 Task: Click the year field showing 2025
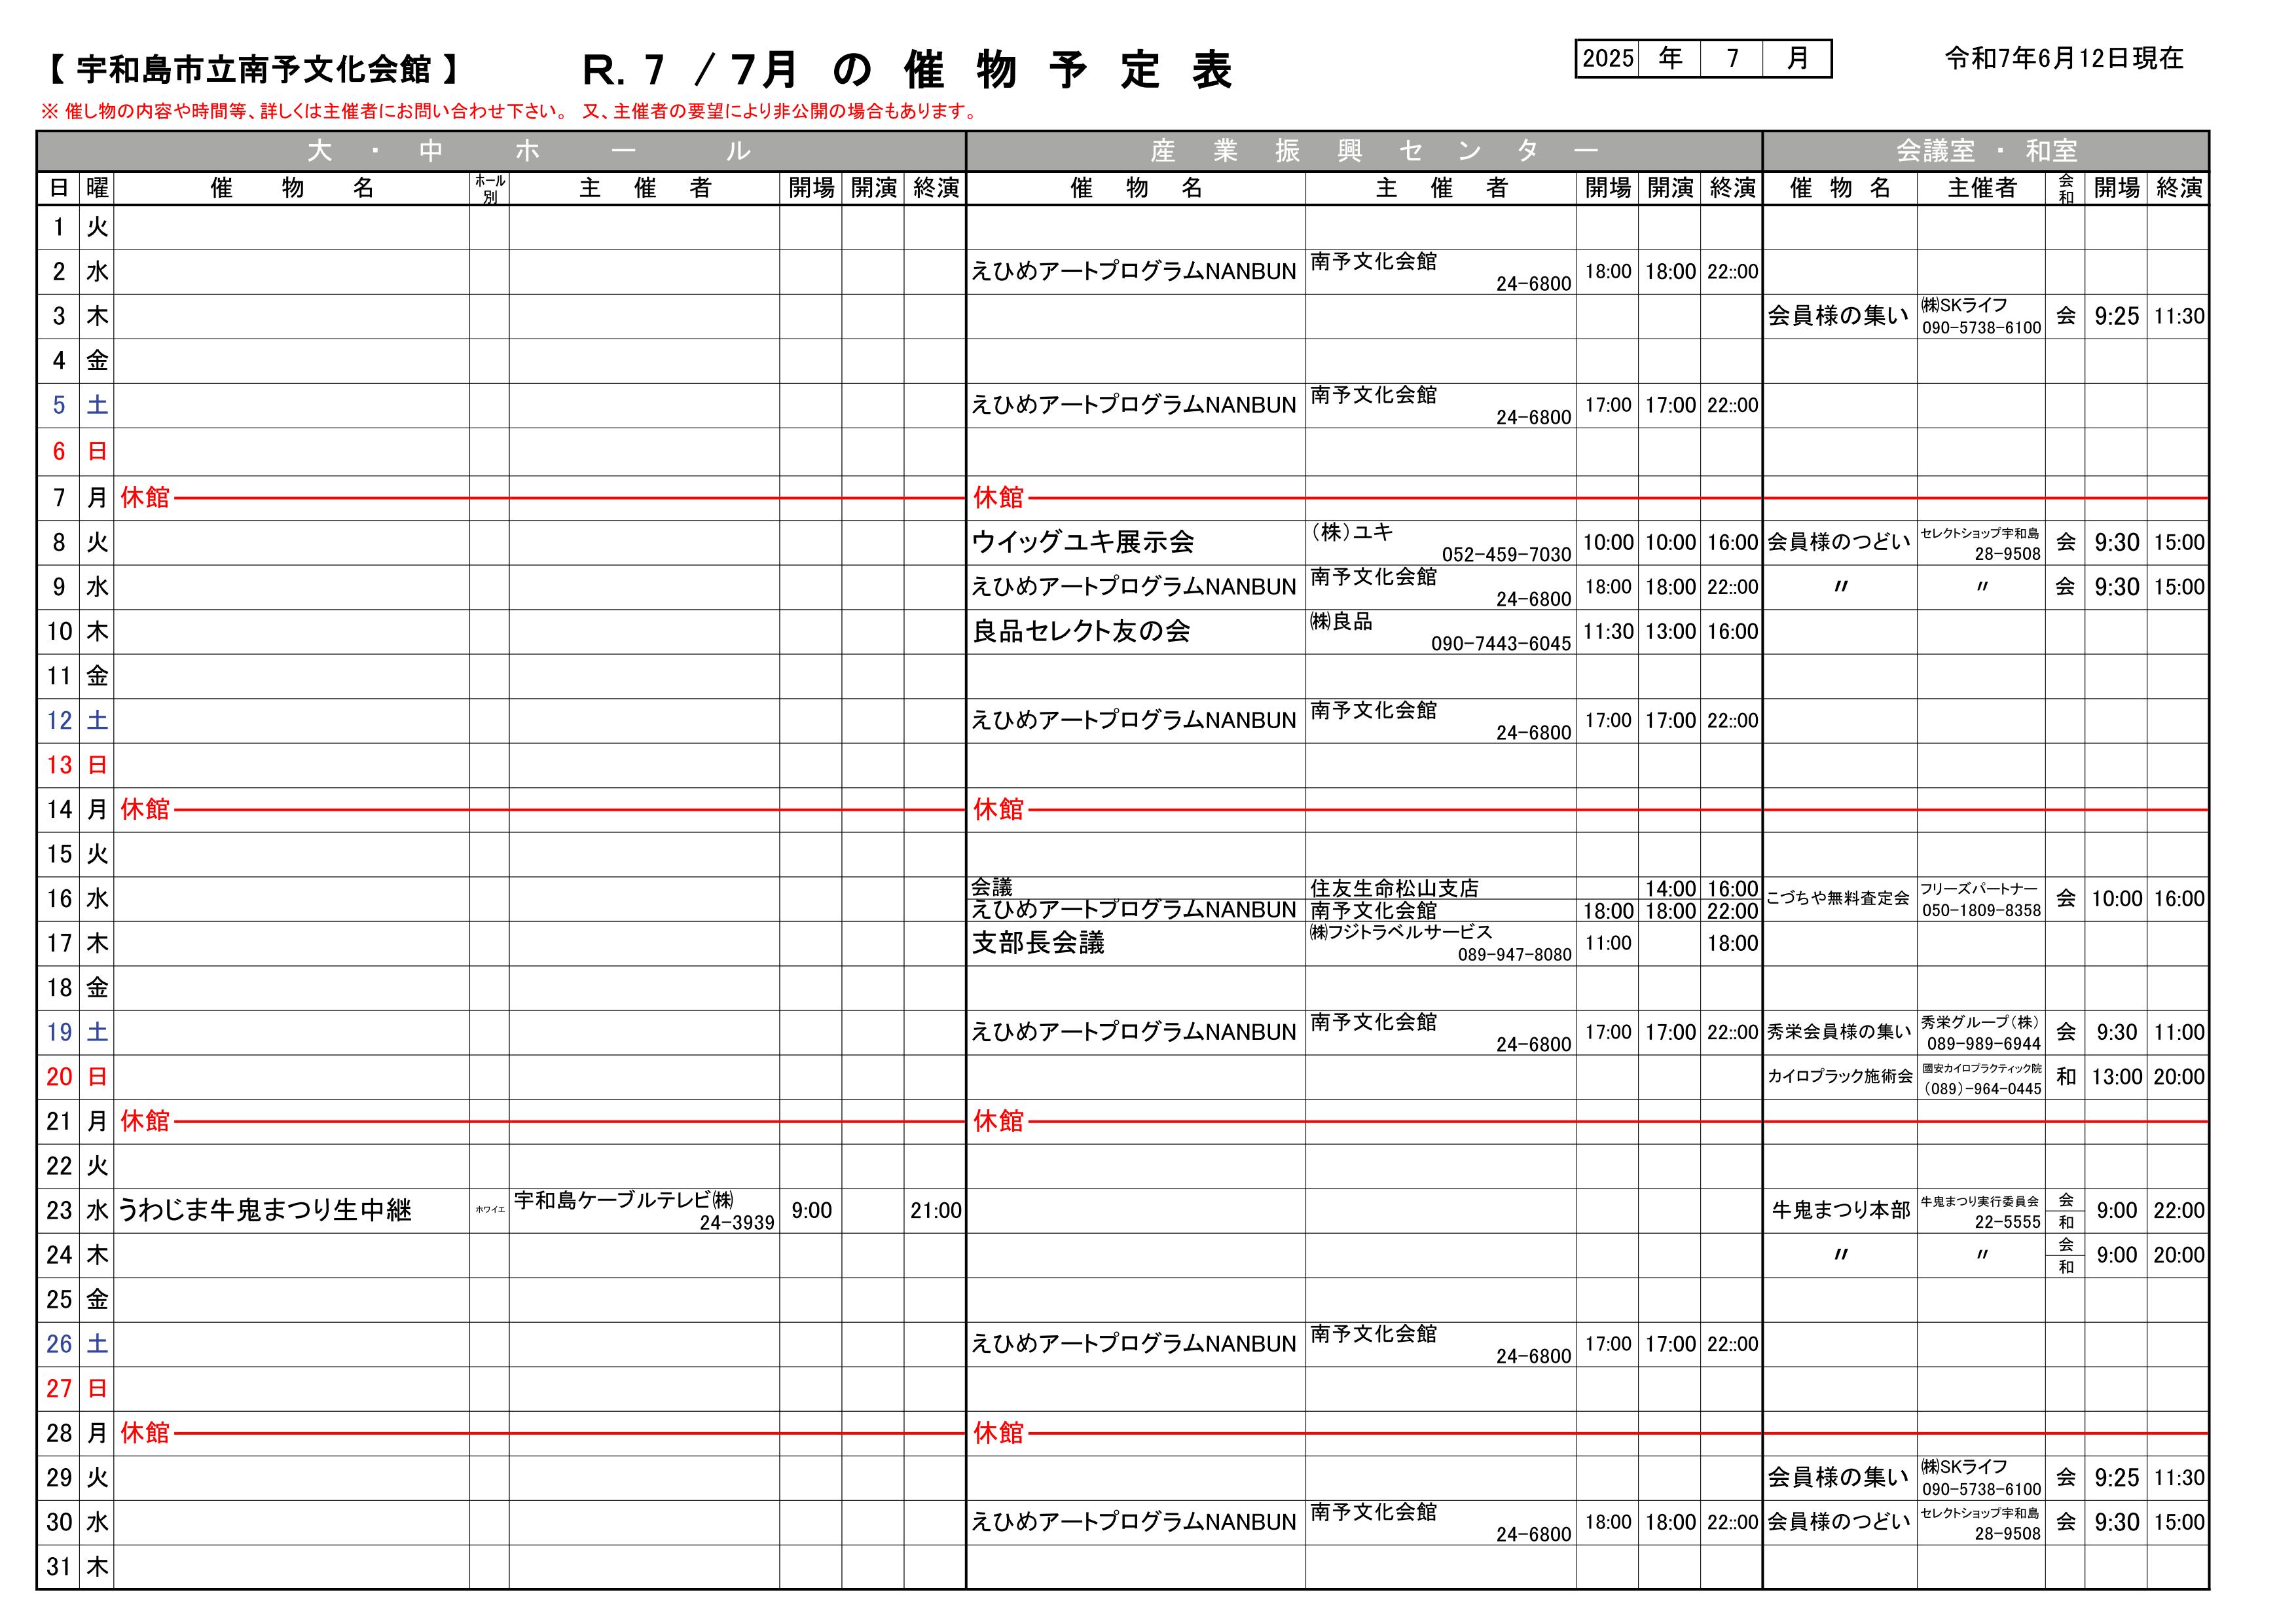[x=1607, y=59]
